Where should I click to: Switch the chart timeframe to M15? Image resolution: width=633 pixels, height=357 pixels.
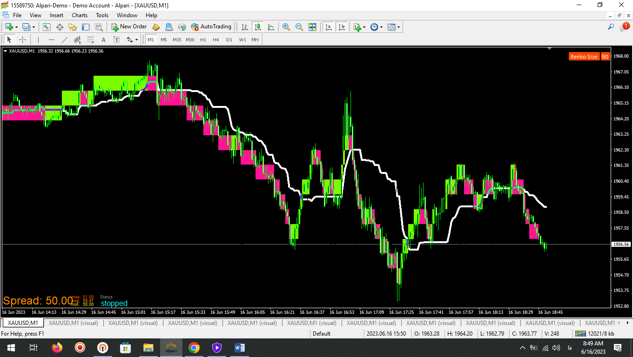177,40
